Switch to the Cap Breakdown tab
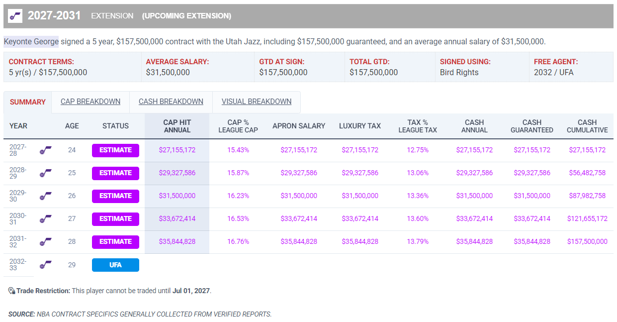The width and height of the screenshot is (617, 322). tap(90, 102)
